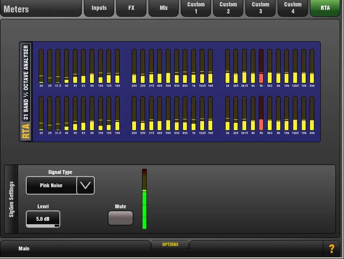The image size is (344, 259).
Task: Open the Inputs meters tab
Action: pos(99,8)
